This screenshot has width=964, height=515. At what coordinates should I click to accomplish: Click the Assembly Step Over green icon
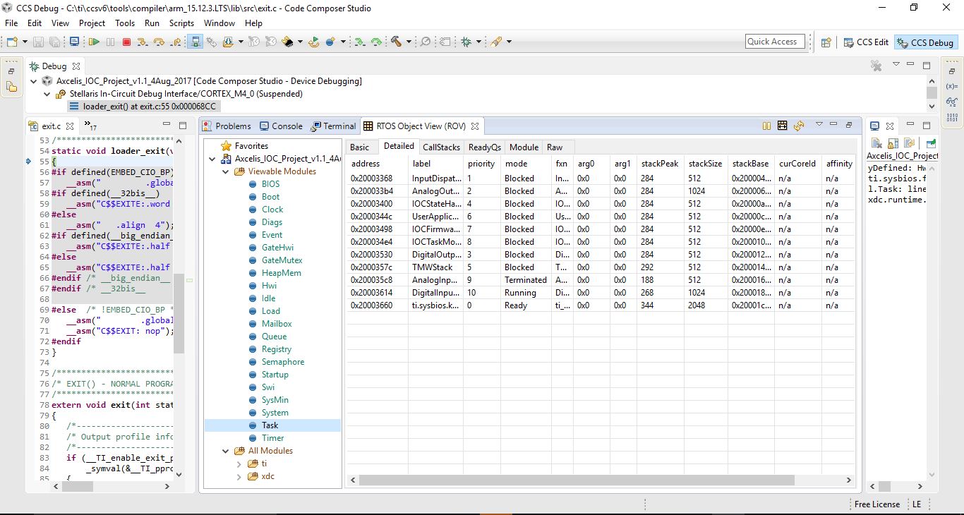(376, 42)
